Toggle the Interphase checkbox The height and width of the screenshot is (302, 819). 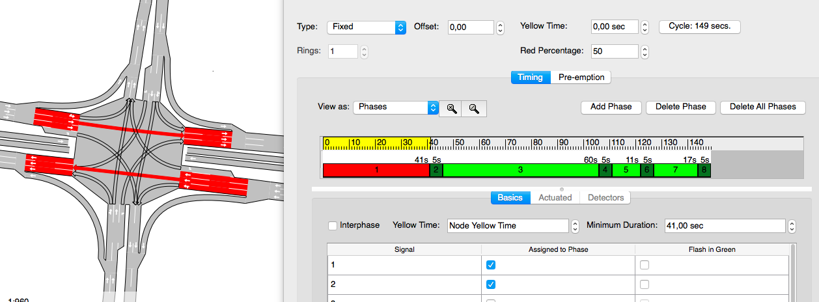(x=333, y=226)
